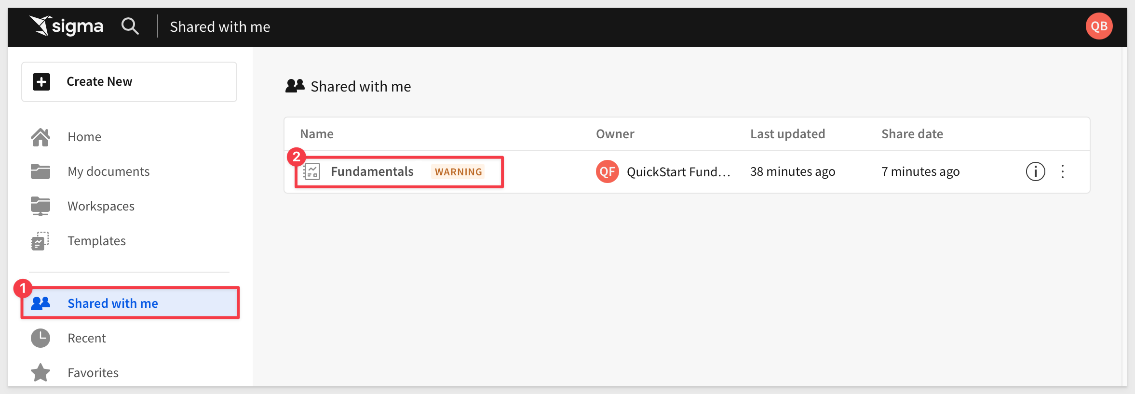The width and height of the screenshot is (1135, 394).
Task: Open the search magnifier icon
Action: point(130,26)
